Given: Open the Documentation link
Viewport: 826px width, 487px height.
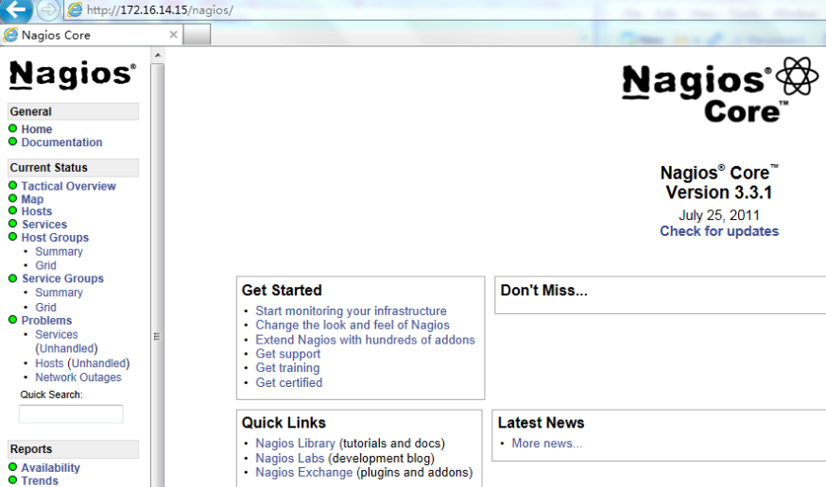Looking at the screenshot, I should (61, 143).
